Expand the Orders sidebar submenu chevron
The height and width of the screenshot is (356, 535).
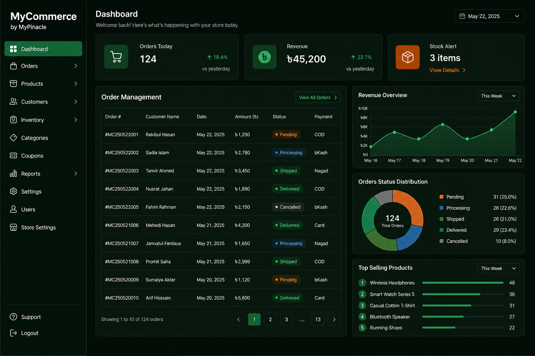coord(76,66)
